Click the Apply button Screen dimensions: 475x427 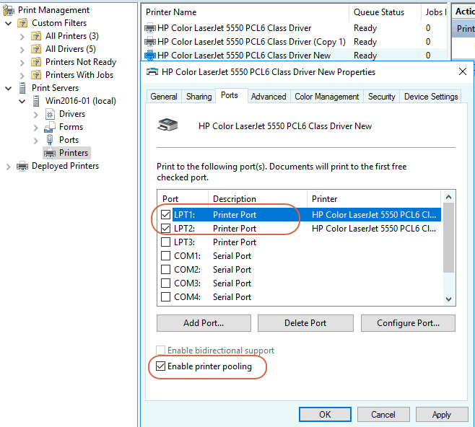442,414
